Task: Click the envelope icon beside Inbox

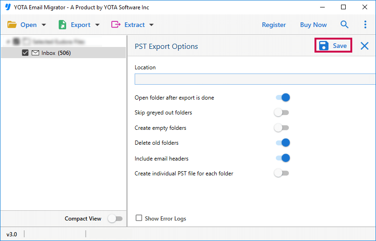Action: coord(35,53)
